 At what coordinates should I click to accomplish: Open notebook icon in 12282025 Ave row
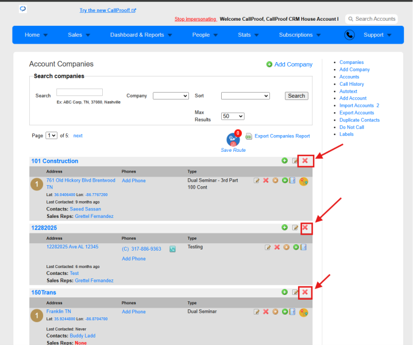[304, 247]
